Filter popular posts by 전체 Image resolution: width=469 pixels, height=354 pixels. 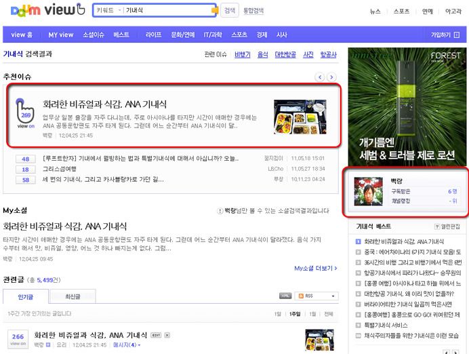click(x=329, y=314)
